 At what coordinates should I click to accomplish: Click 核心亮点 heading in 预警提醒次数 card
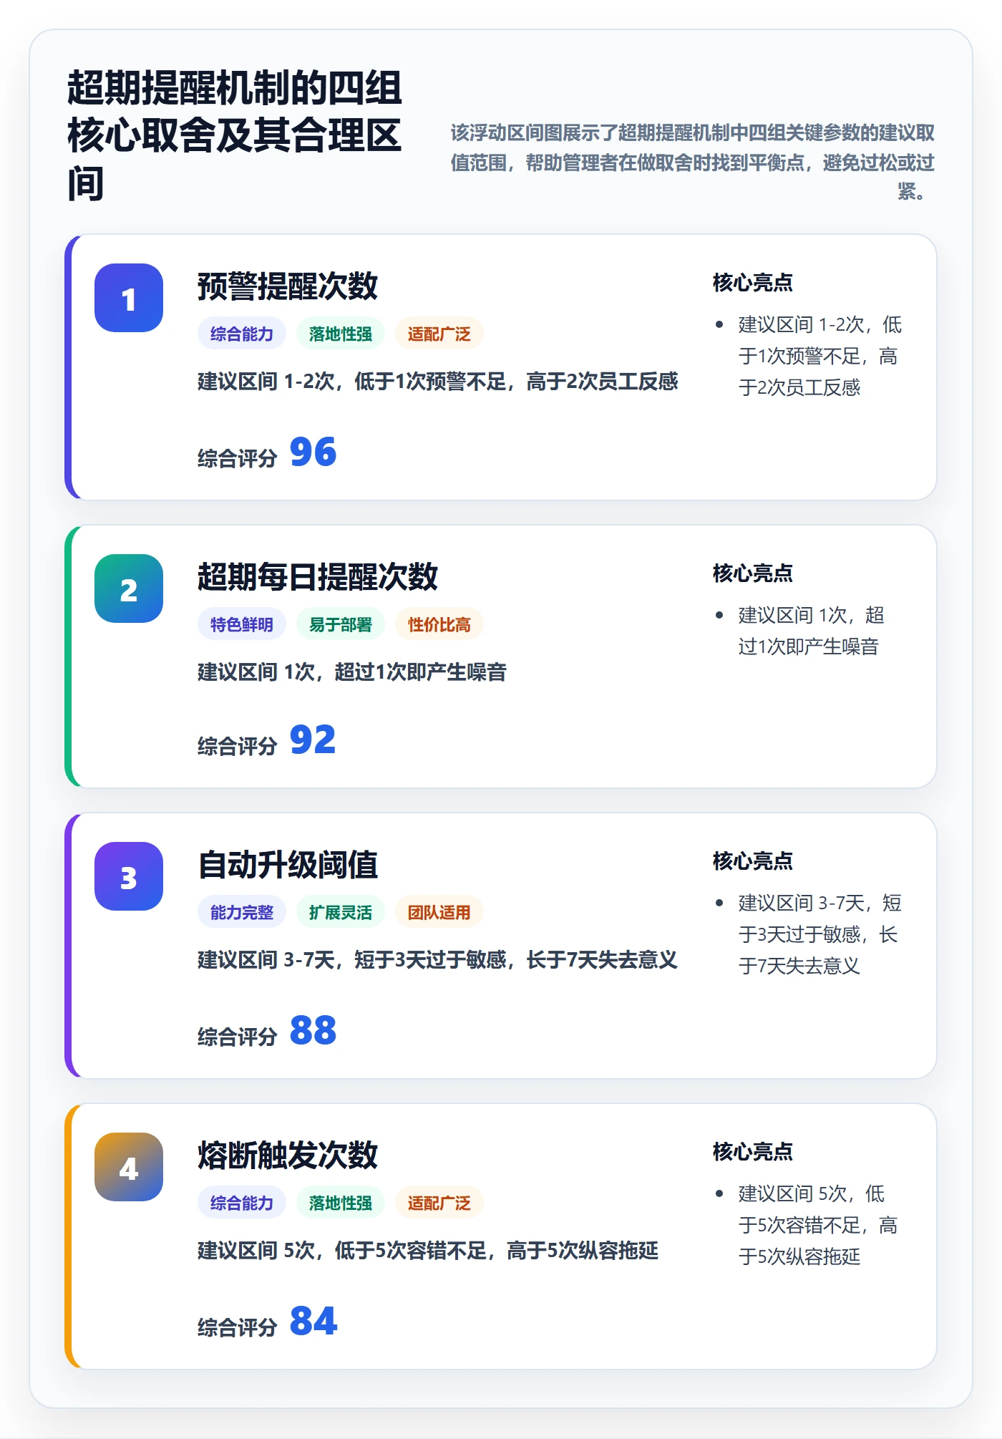point(753,283)
